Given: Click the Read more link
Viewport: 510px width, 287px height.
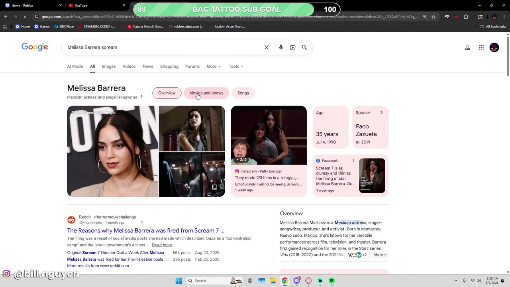Looking at the screenshot, I should [162, 245].
